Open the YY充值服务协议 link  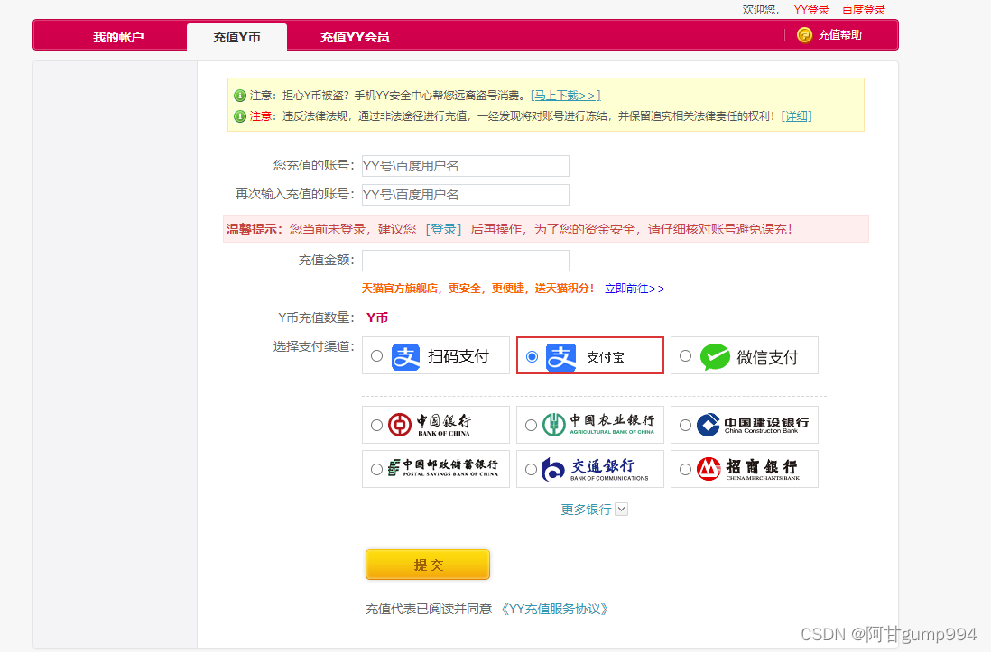(555, 609)
